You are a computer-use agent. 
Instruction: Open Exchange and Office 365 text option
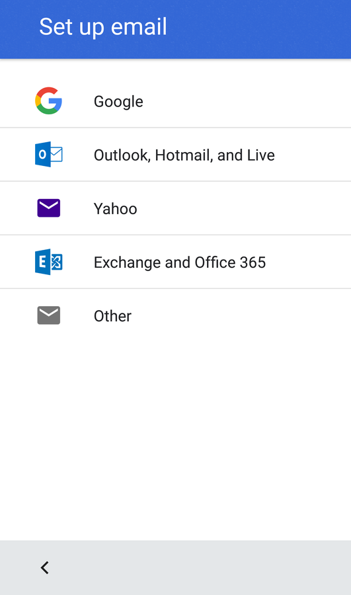[180, 262]
